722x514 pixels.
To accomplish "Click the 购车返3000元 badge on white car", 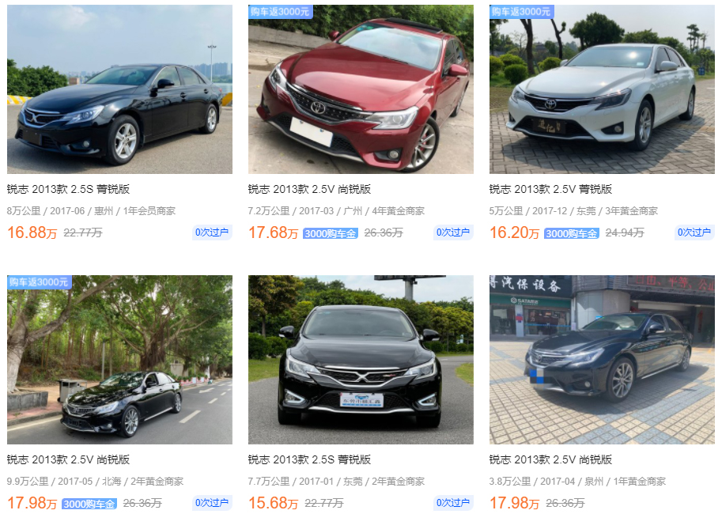I will click(521, 12).
